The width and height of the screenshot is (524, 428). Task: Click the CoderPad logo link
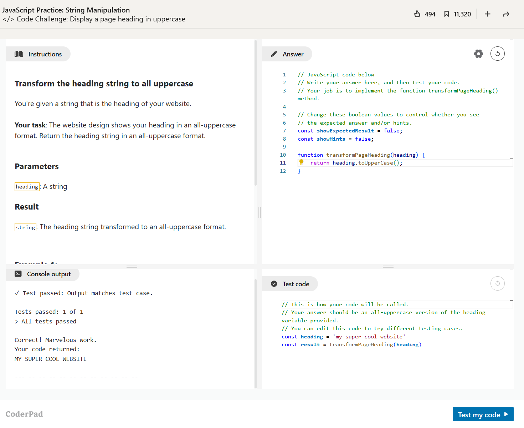tap(24, 414)
